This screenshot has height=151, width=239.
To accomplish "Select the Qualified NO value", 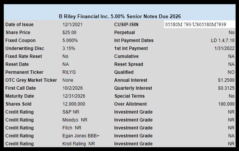I will pyautogui.click(x=231, y=72).
